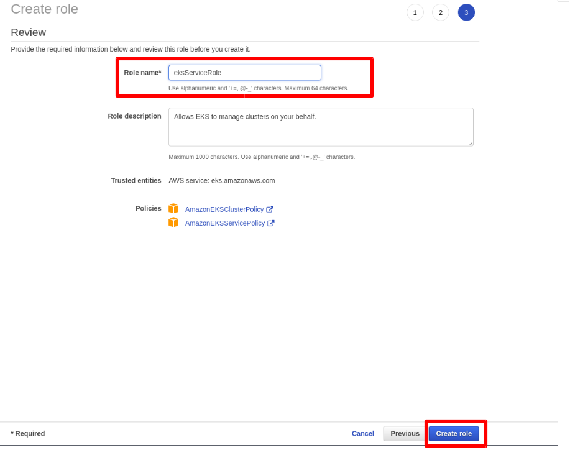Click the 'Create role' page title
The width and height of the screenshot is (588, 450).
point(44,9)
